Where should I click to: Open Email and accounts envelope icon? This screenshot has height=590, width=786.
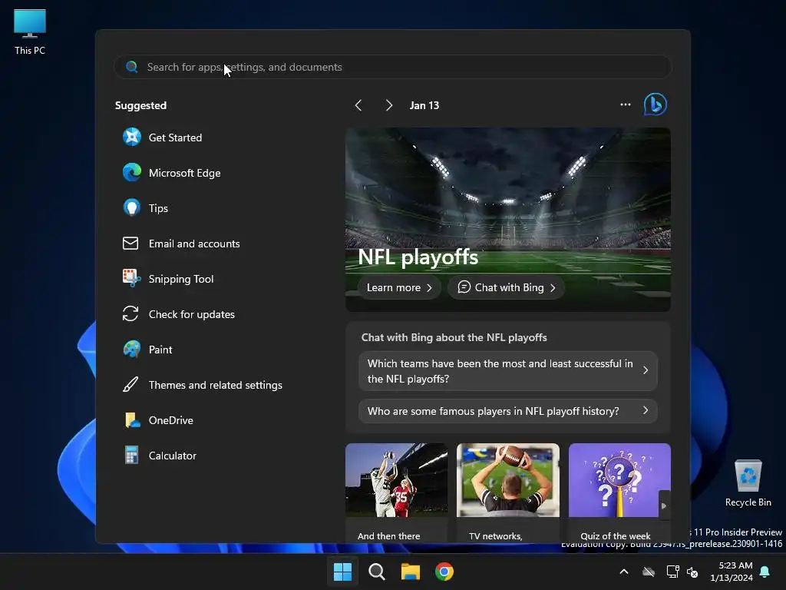pyautogui.click(x=130, y=244)
